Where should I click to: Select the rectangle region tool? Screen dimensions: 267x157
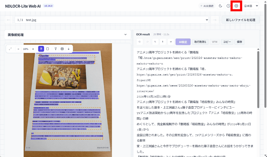coord(47,49)
